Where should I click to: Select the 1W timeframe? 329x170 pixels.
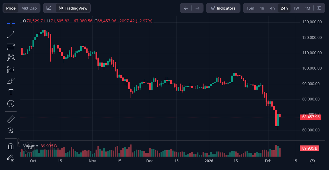click(296, 8)
